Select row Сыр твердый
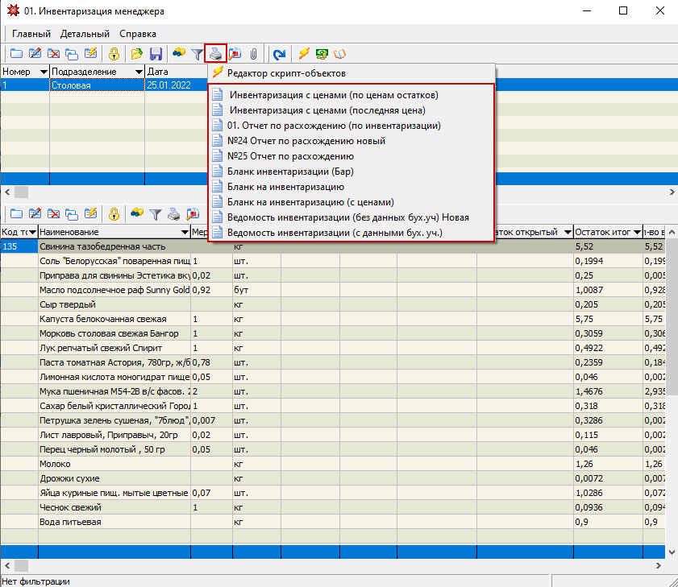Screen dimensions: 678x587 [x=332, y=304]
